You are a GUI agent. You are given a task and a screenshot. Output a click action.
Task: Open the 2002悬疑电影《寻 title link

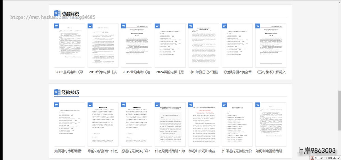69,72
